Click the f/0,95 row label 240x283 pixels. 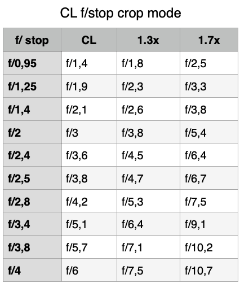(x=32, y=63)
